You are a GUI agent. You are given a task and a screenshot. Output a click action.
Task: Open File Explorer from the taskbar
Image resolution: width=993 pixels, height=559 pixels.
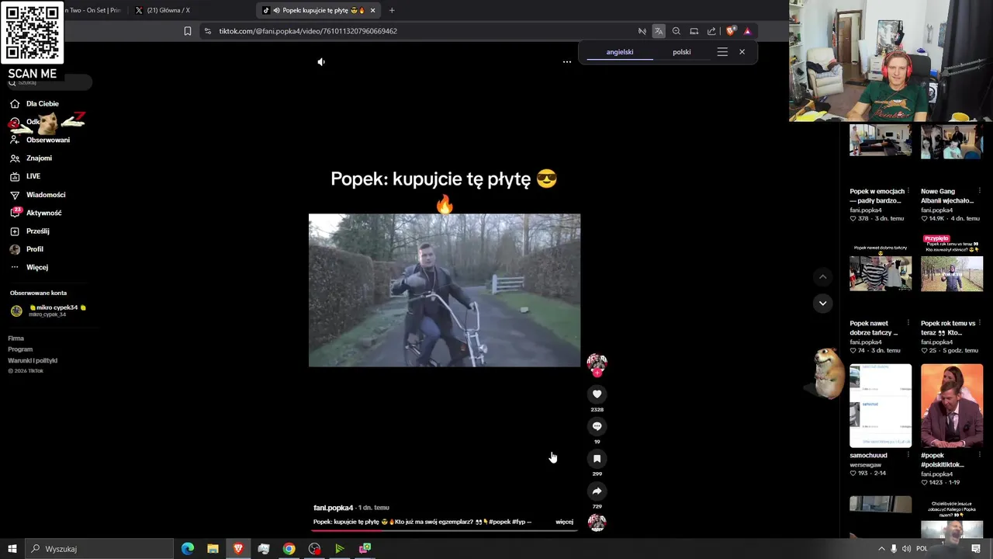coord(213,549)
